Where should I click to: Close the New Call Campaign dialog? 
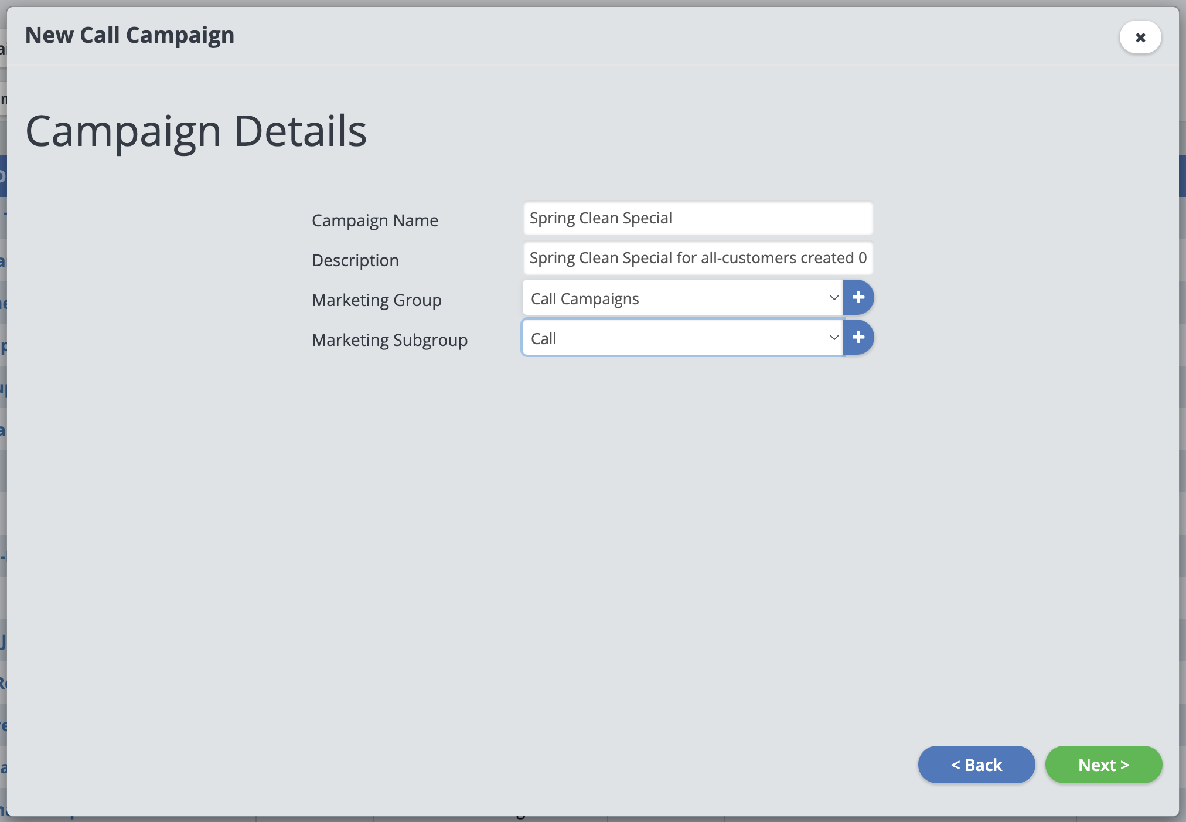click(1140, 38)
